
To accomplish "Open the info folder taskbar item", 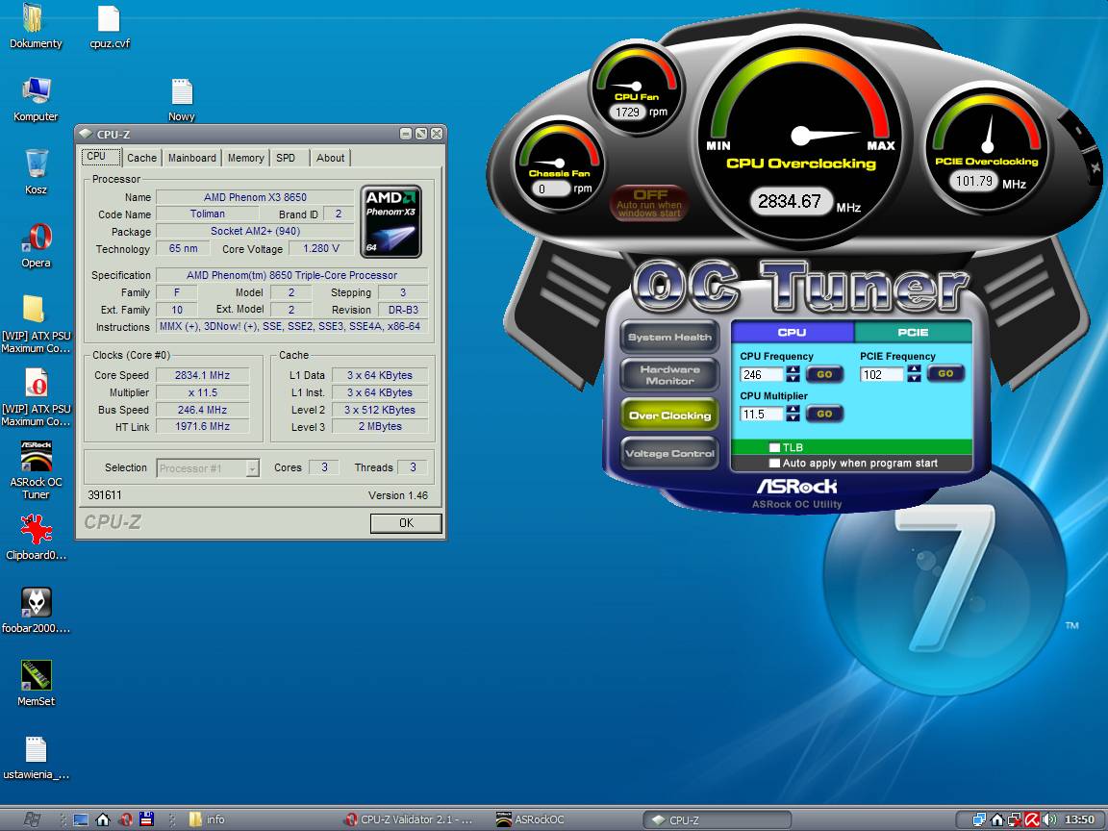I will point(207,819).
